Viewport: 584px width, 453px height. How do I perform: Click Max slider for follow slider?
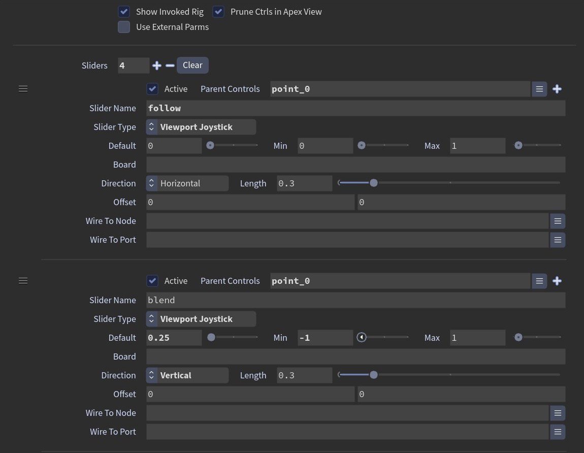[538, 145]
